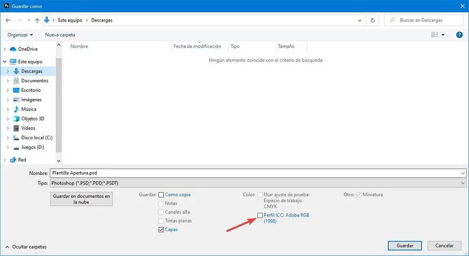The image size is (469, 256).
Task: Toggle the Miniatura checkbox
Action: (359, 195)
